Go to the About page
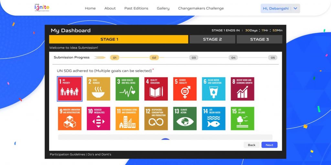 tap(110, 8)
